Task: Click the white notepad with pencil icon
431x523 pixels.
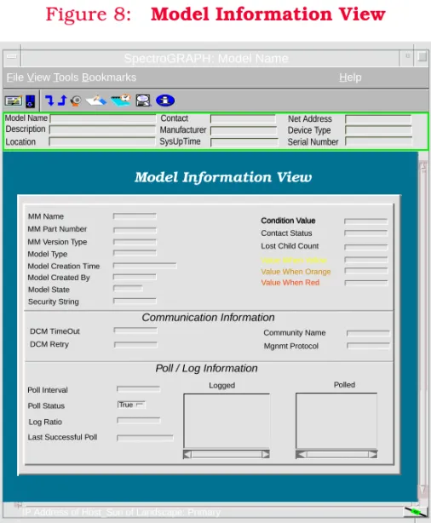Action: point(96,100)
